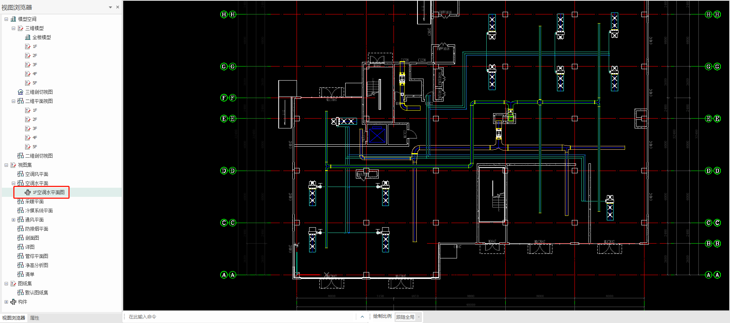The image size is (730, 323).
Task: Select the 采暖平面 icon
Action: [x=21, y=201]
